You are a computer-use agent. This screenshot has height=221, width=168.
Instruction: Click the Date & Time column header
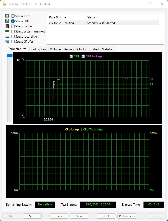(x=66, y=17)
